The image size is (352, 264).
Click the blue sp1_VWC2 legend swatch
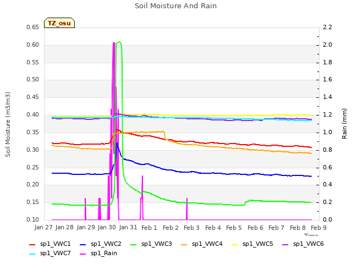(x=83, y=244)
